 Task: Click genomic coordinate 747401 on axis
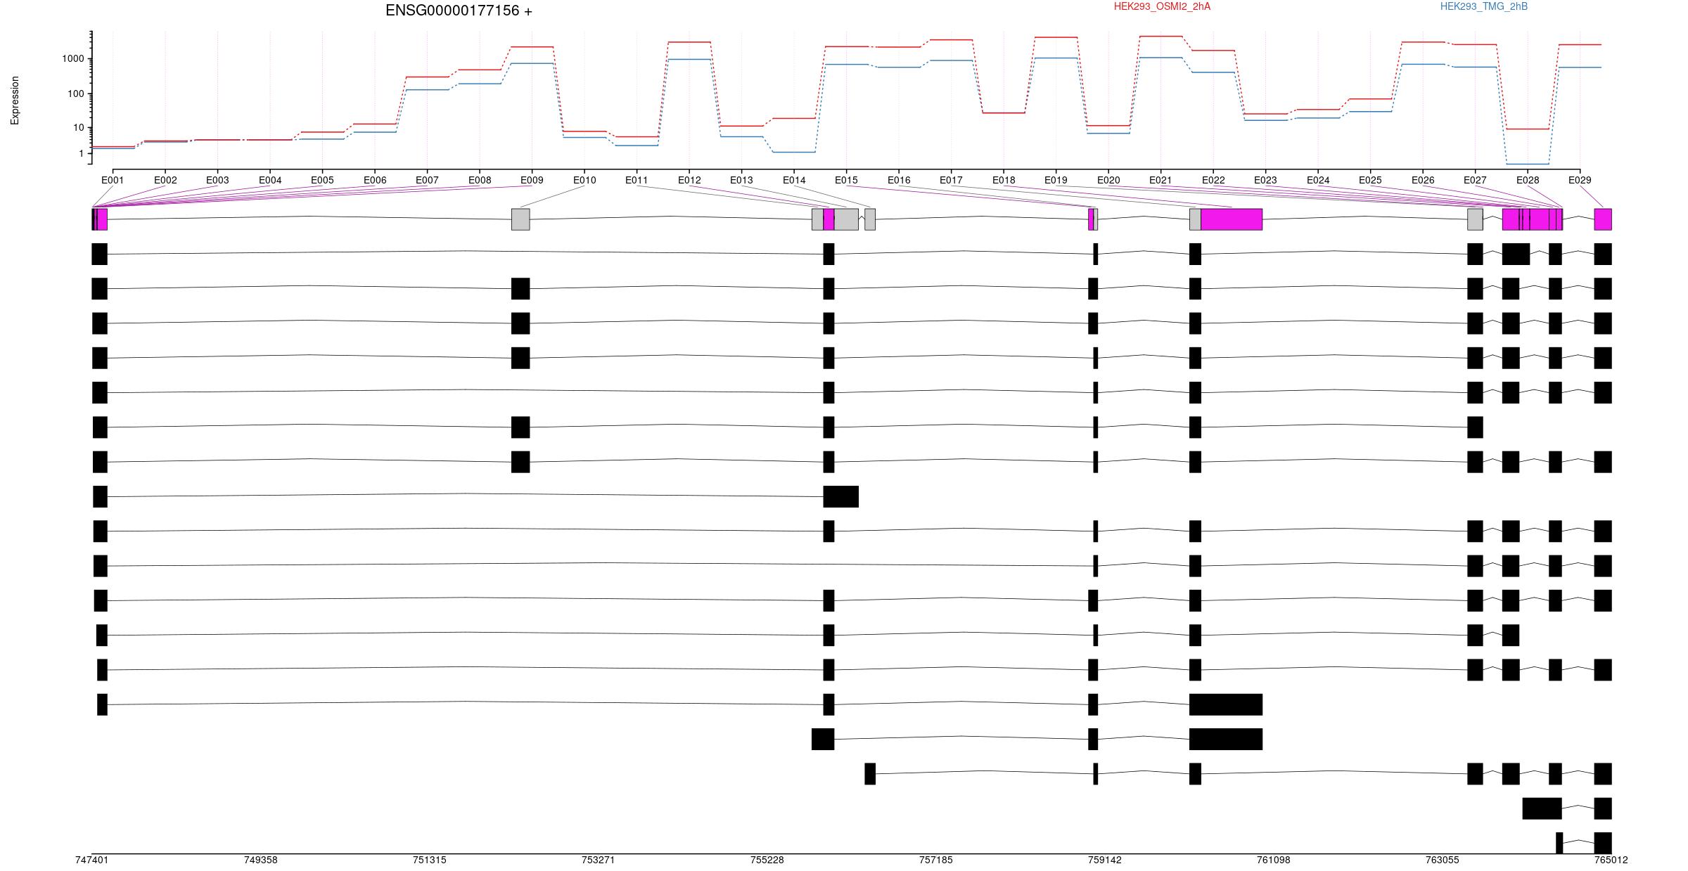92,860
